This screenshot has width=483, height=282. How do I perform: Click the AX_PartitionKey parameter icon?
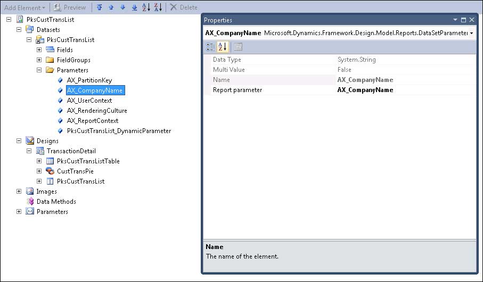(60, 80)
